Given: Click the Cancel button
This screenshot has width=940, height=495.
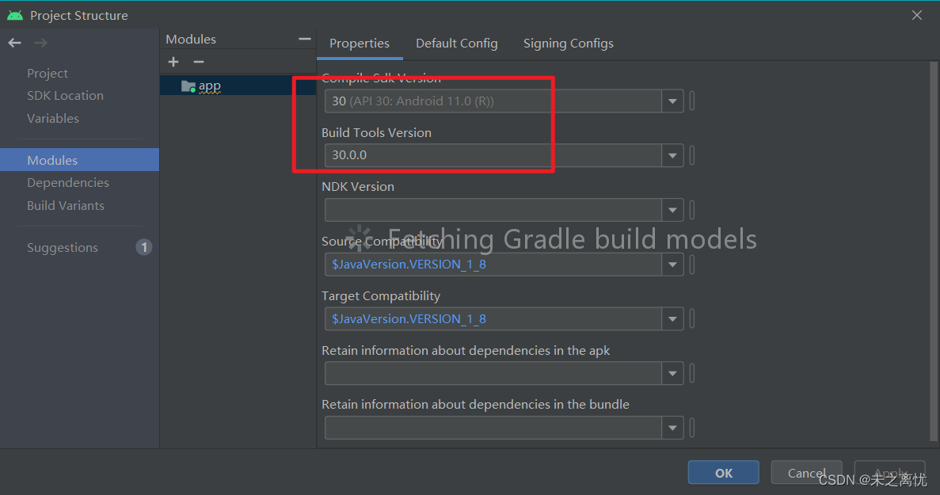Looking at the screenshot, I should pos(806,472).
